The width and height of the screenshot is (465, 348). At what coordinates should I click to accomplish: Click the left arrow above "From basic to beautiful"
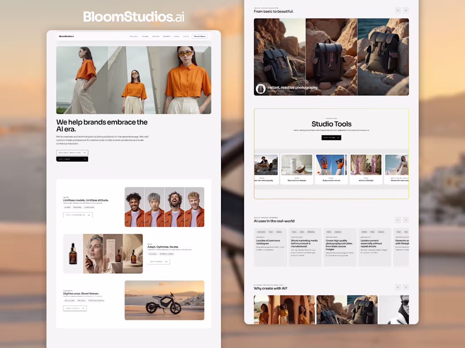coord(397,10)
